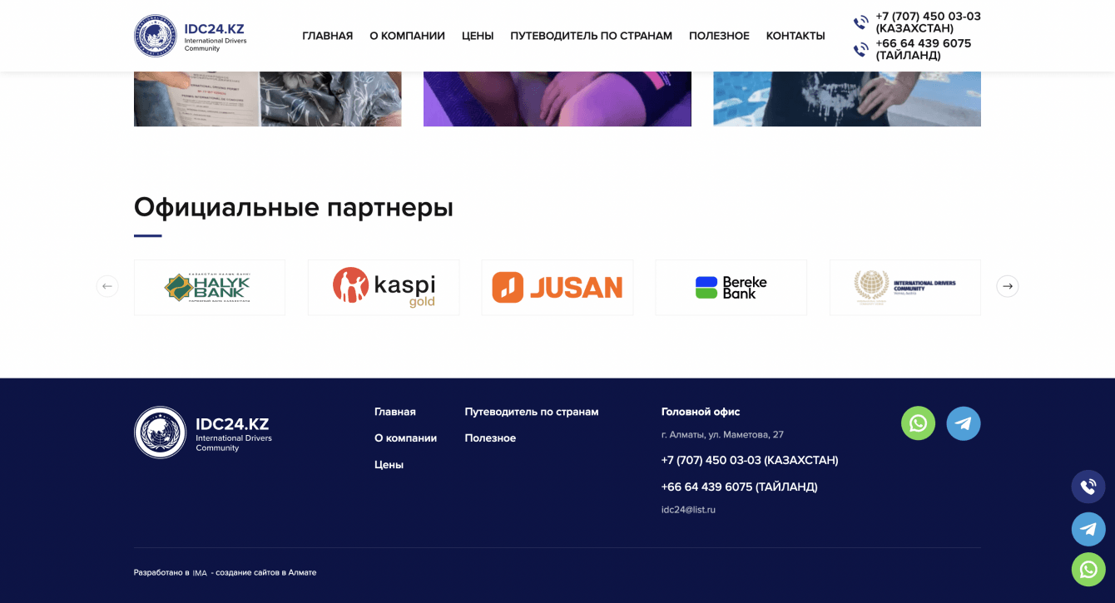Click footer link О компании
This screenshot has width=1115, height=603.
point(405,438)
